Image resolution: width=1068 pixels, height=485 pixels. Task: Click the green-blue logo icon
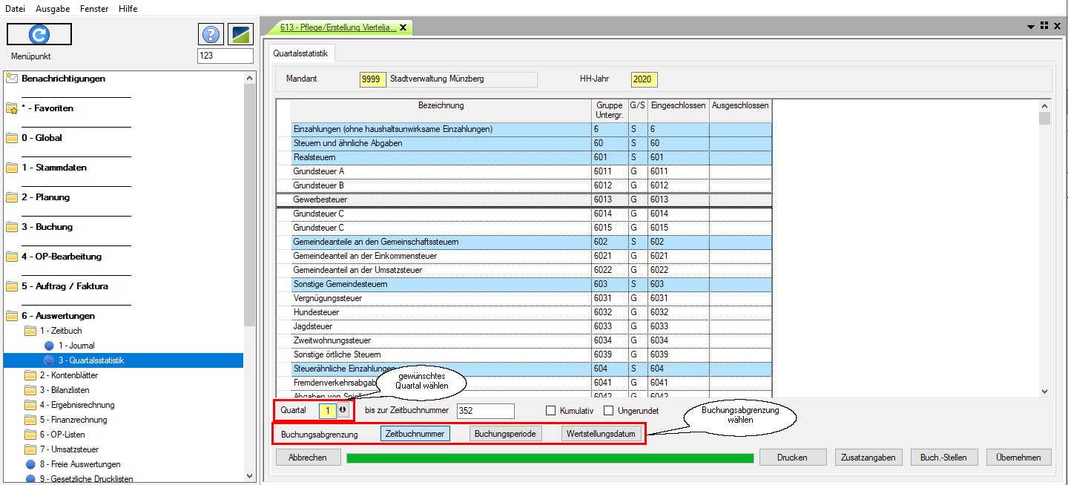240,34
